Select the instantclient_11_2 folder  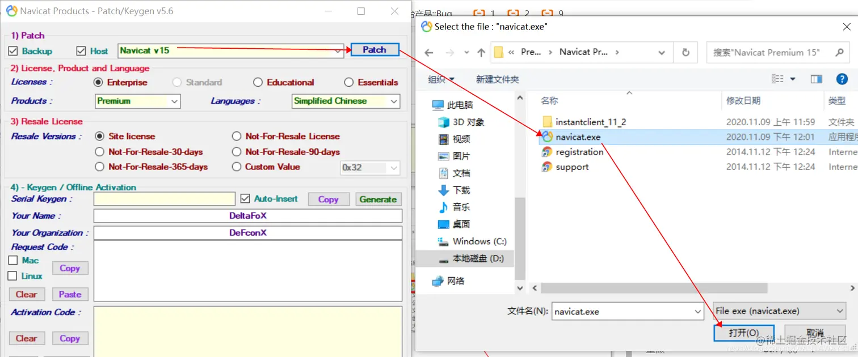[584, 122]
